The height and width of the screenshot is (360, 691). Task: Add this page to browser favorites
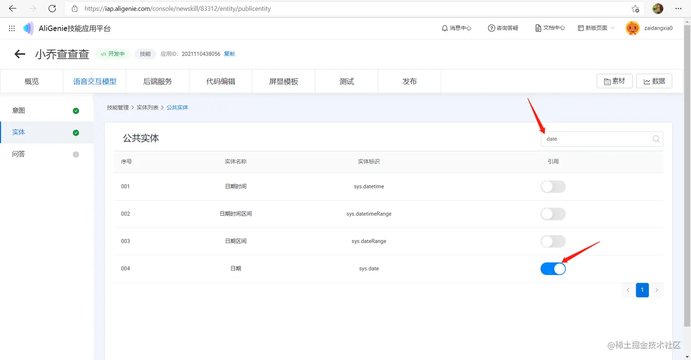point(635,9)
